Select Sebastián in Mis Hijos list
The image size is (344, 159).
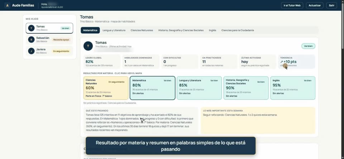[x=49, y=39]
